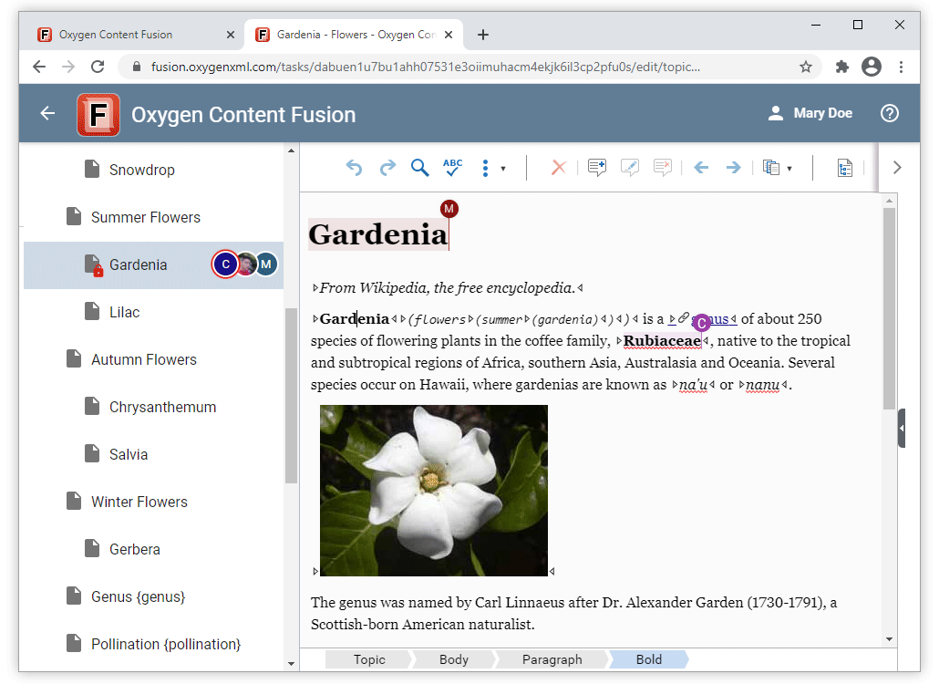Close the Gardenia - Flowers browser tab
The width and height of the screenshot is (939, 684).
coord(449,35)
